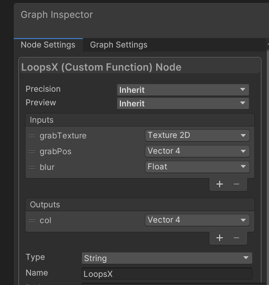Viewport: 269px width, 285px height.
Task: Select the Node Settings tab
Action: (x=48, y=45)
